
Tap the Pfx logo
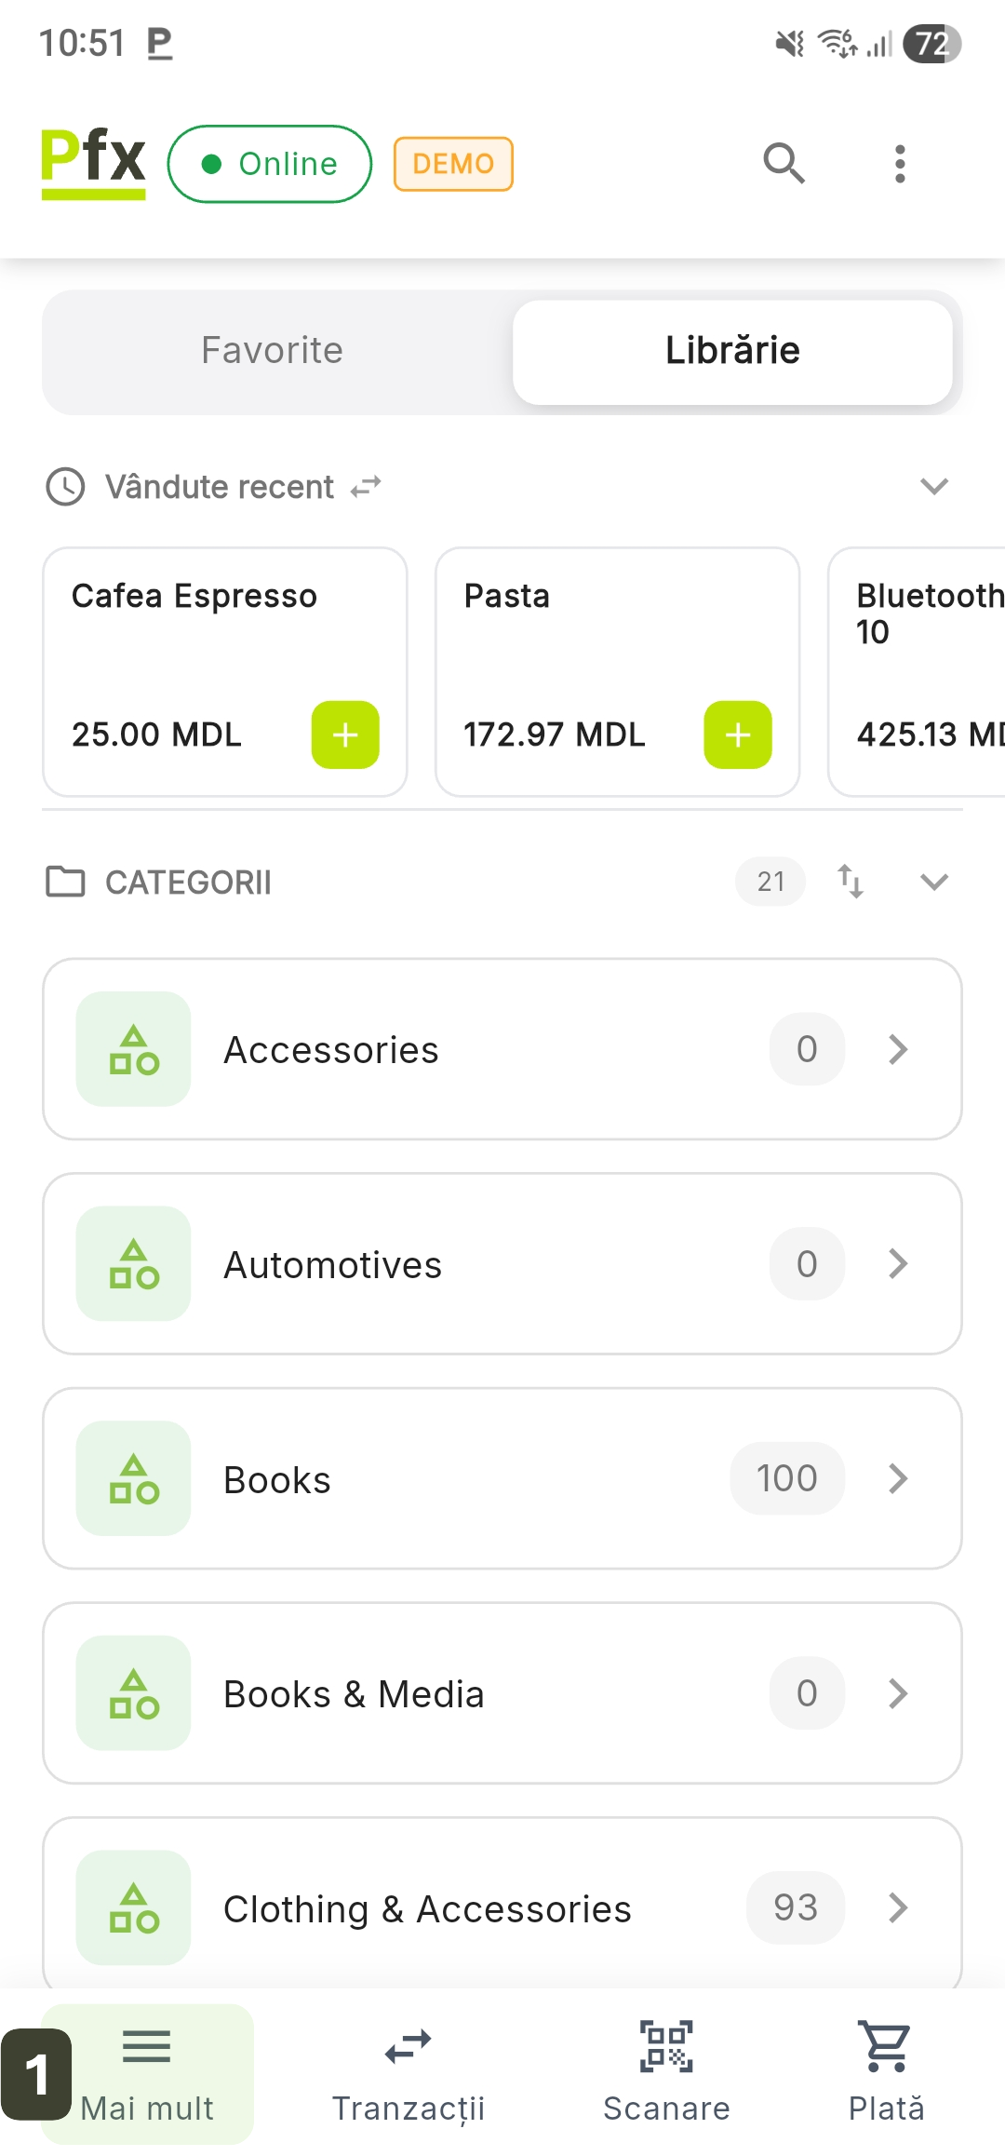point(93,162)
